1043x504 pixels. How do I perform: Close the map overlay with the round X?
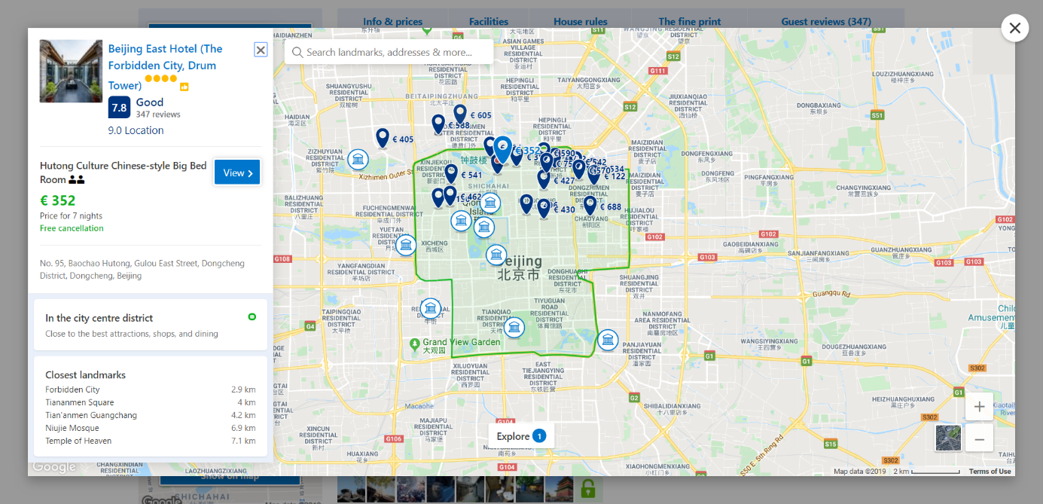(1014, 28)
